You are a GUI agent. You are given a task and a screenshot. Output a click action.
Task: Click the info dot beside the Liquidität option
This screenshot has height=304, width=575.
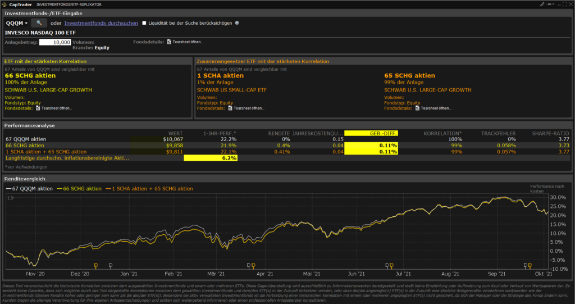[x=237, y=23]
